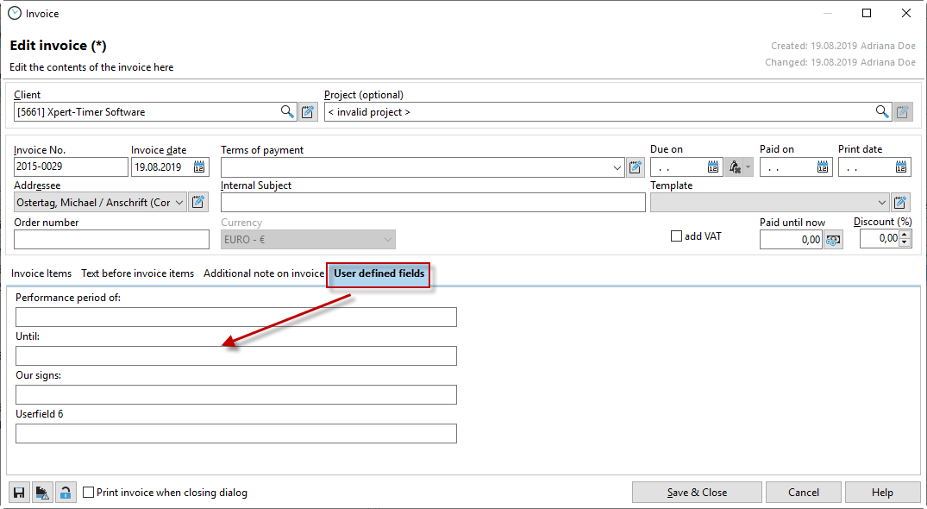Click the blue padlock icon

(x=66, y=493)
